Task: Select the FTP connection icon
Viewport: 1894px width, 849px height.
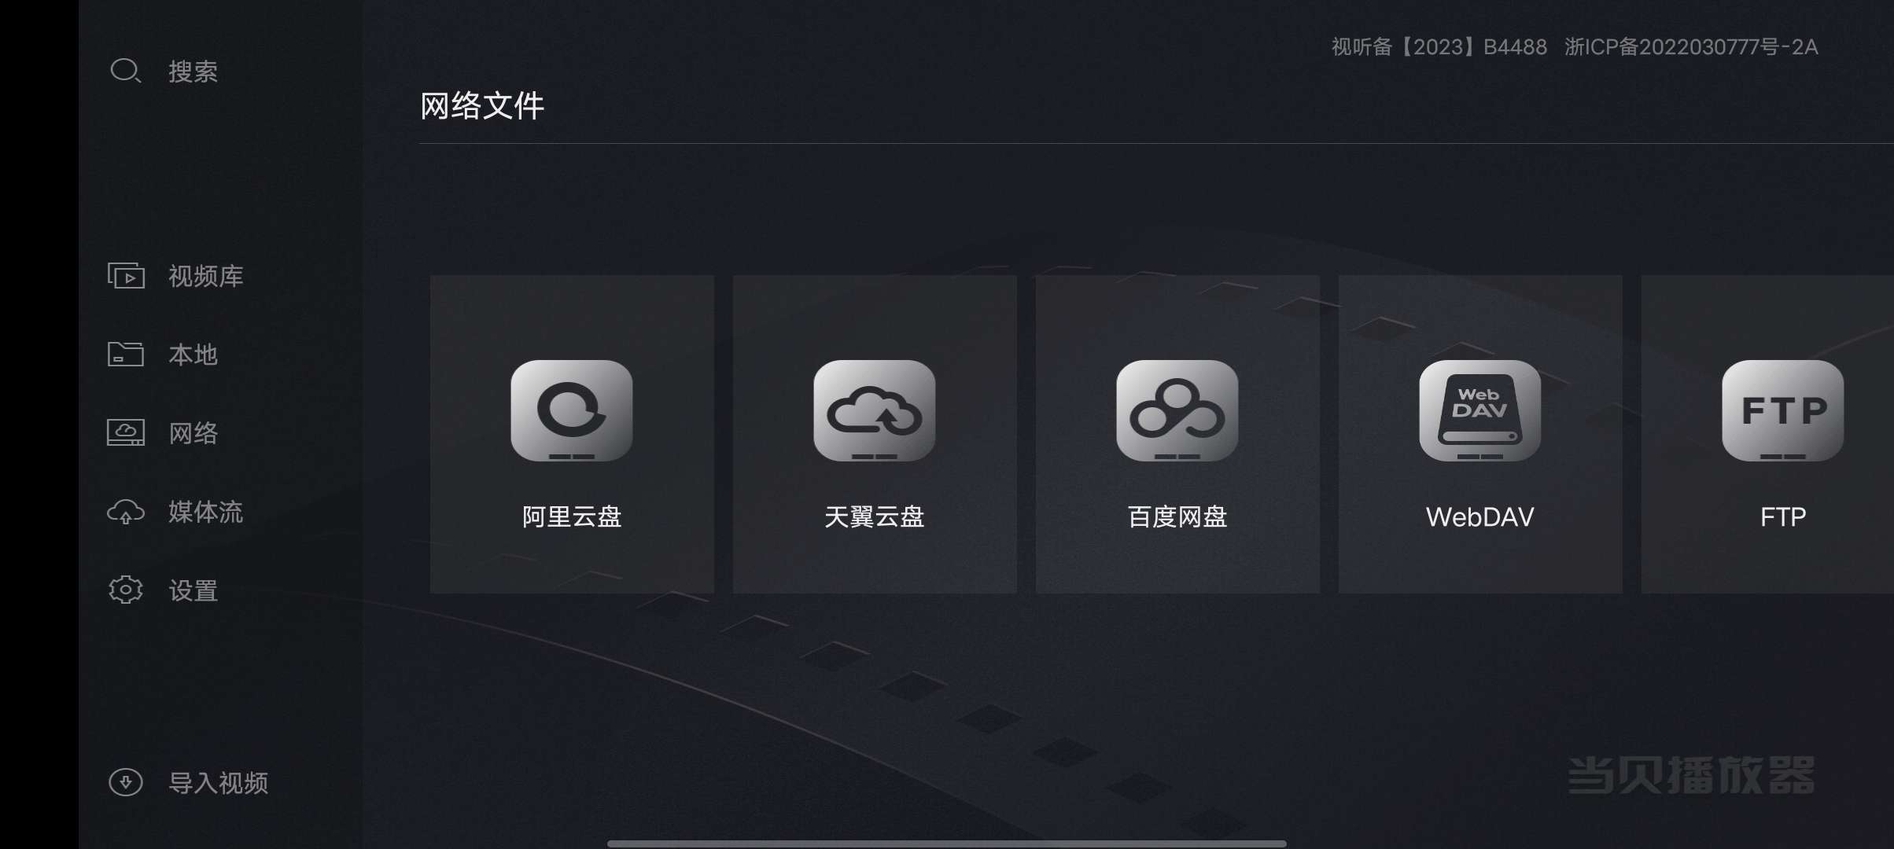Action: [1783, 410]
